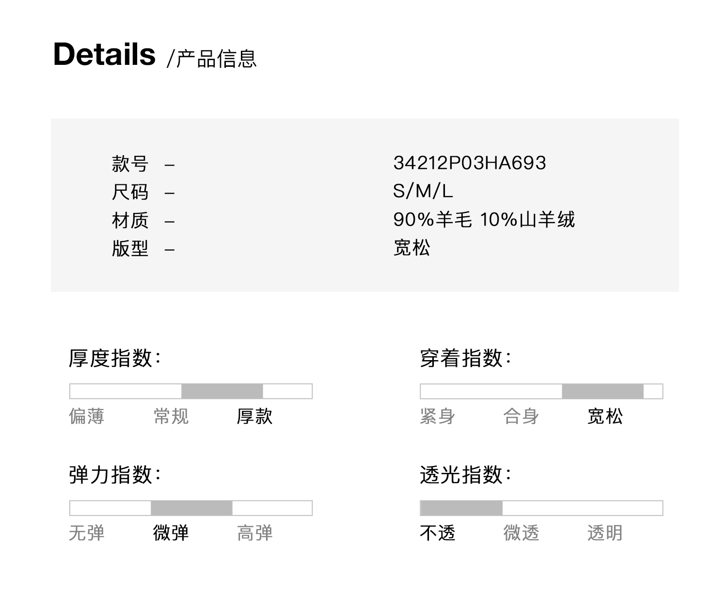The height and width of the screenshot is (605, 727).
Task: Click the Details heading
Action: click(104, 54)
